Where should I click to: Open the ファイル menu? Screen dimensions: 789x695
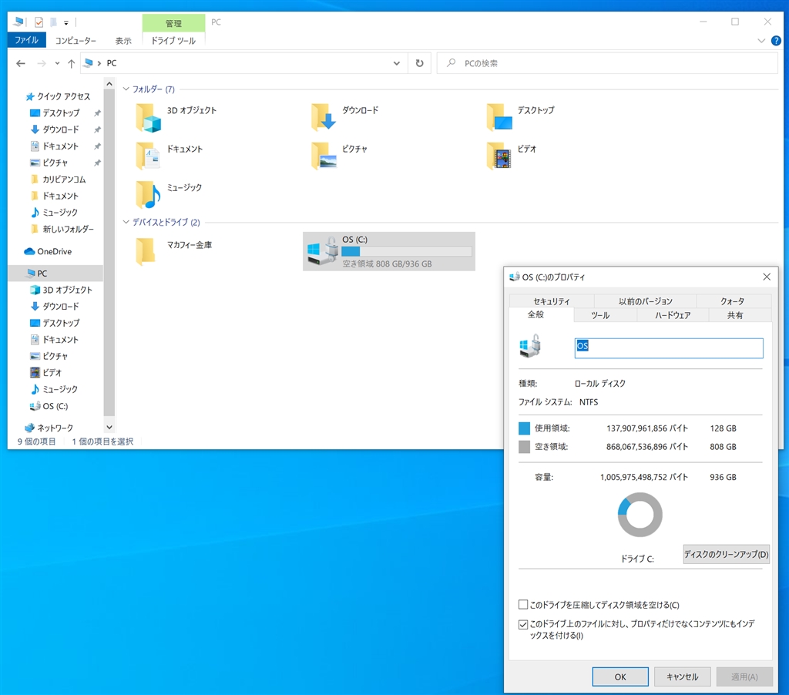tap(27, 40)
